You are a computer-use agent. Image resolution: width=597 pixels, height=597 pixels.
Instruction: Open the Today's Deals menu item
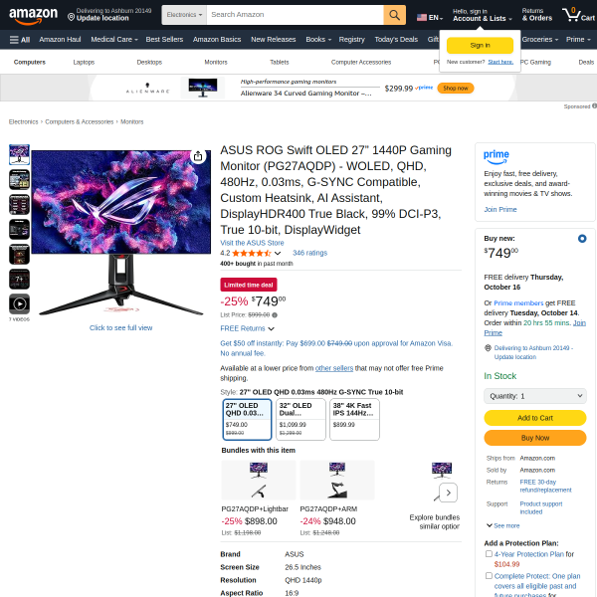coord(396,40)
